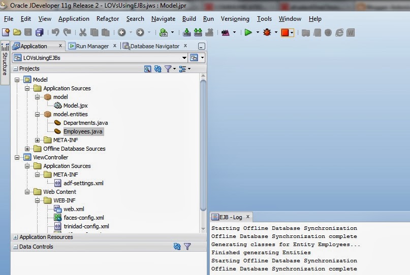Collapse the model.entities package node
The height and width of the screenshot is (275, 410).
tap(38, 114)
